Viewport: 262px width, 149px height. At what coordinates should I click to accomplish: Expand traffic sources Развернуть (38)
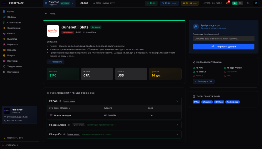coord(203,81)
